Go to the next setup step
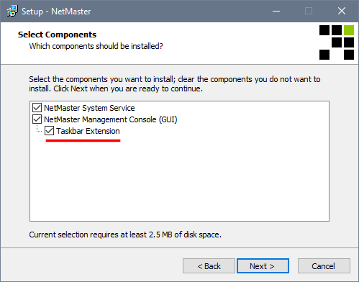Viewport: 359px width, 282px height. click(x=263, y=266)
